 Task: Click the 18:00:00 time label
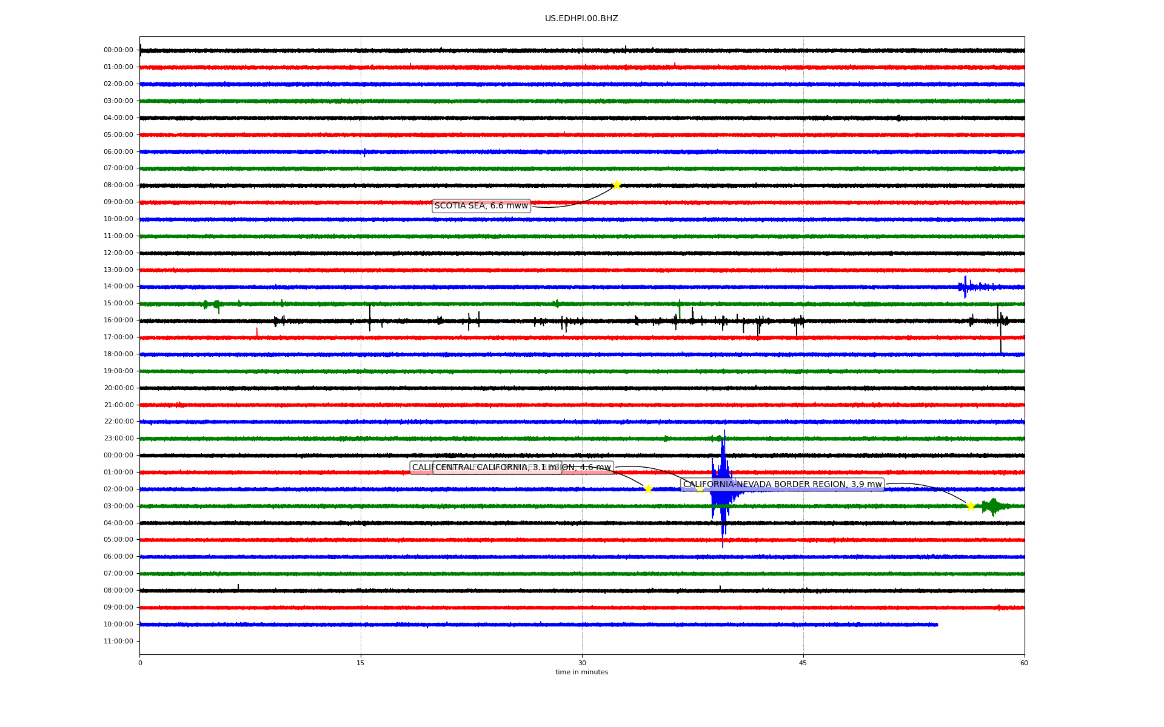click(x=118, y=354)
